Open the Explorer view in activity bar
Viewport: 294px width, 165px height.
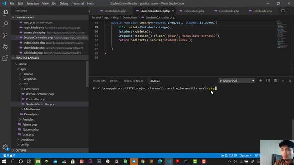[x=5, y=12]
